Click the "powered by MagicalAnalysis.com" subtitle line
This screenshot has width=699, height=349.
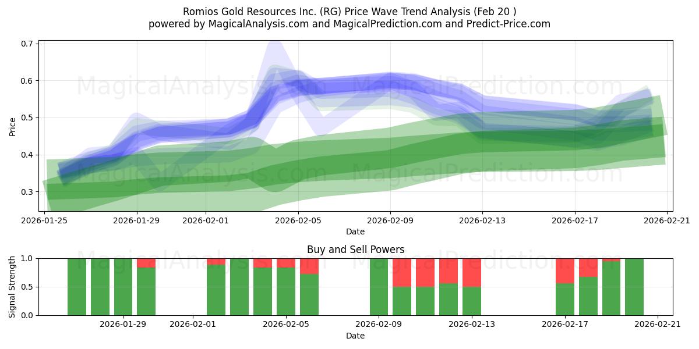pyautogui.click(x=349, y=24)
